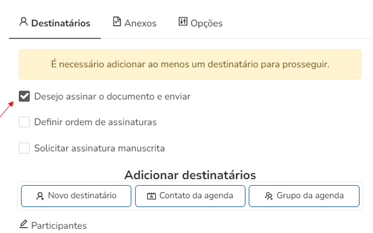Click the contact book icon in Contato da agenda
The width and height of the screenshot is (373, 233).
152,196
